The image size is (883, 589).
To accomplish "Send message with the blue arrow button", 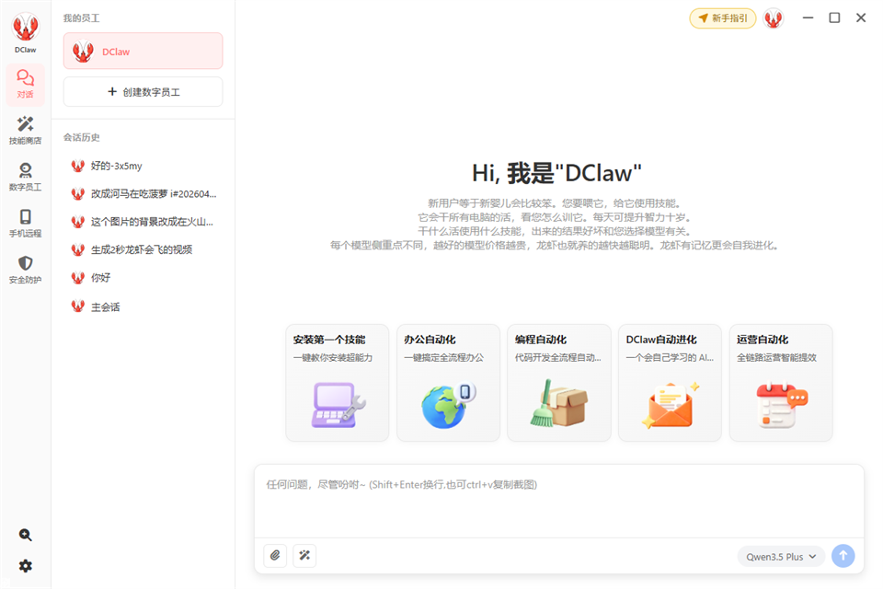I will click(843, 556).
